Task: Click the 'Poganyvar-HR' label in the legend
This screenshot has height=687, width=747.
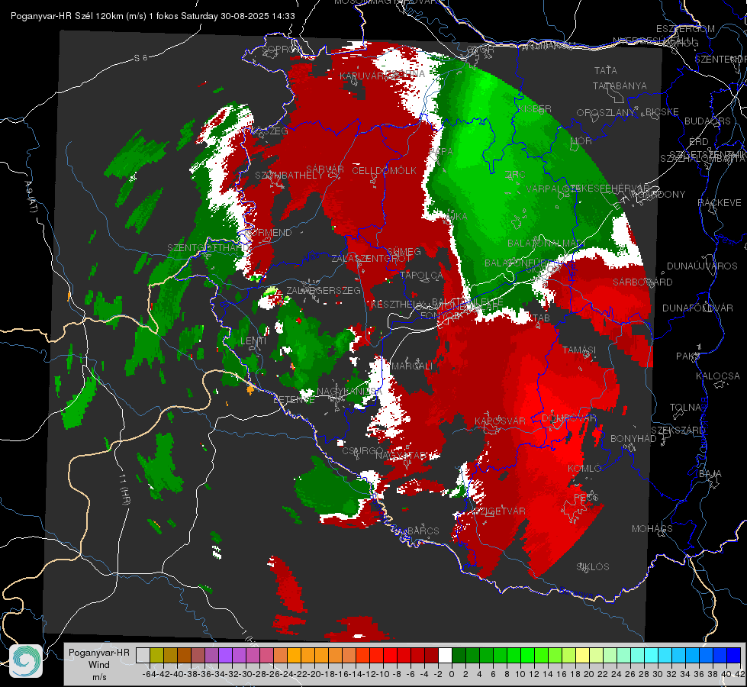Action: pyautogui.click(x=98, y=653)
